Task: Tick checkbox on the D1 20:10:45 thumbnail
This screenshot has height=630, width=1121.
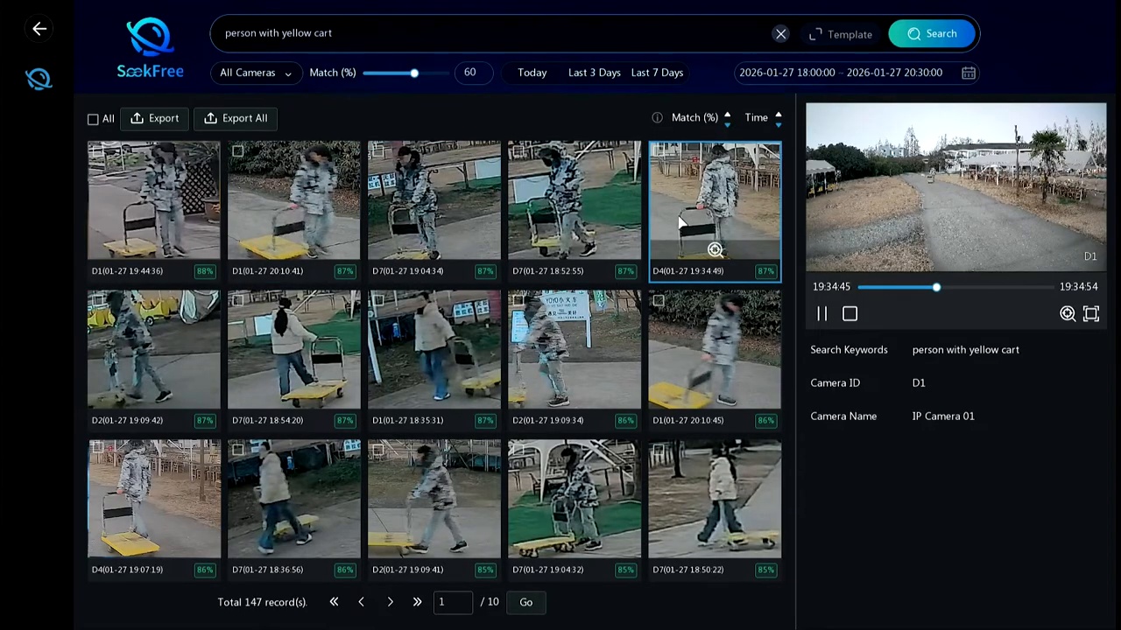Action: click(658, 301)
